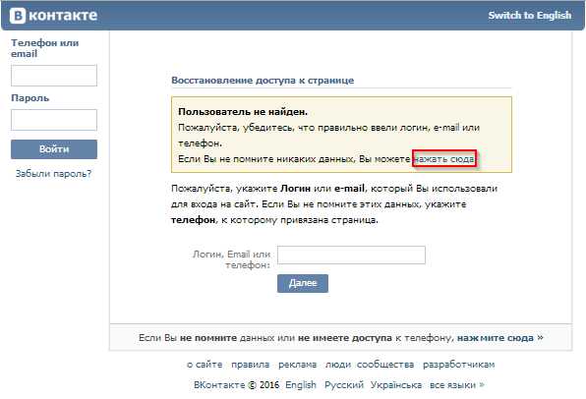
Task: Open the правила footer link
Action: pos(250,365)
